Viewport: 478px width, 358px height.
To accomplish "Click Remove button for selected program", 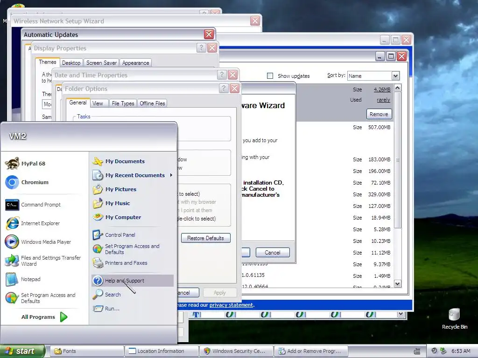I will coord(379,114).
